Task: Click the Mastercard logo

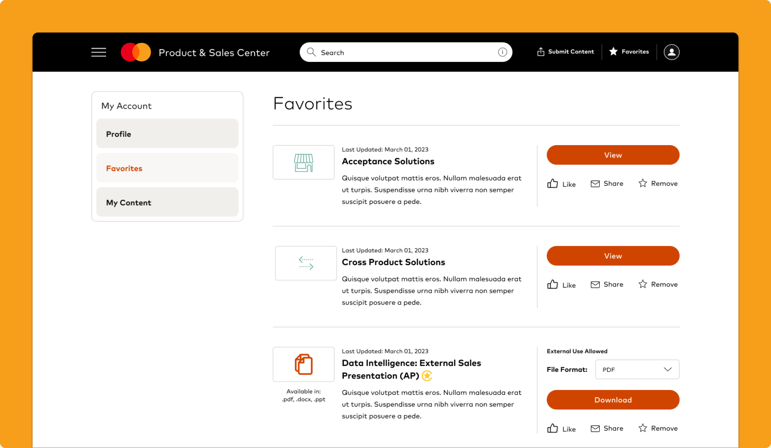Action: pyautogui.click(x=136, y=52)
